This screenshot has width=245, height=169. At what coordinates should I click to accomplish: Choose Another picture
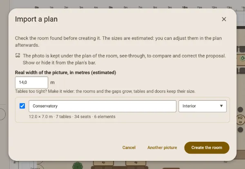point(162,147)
